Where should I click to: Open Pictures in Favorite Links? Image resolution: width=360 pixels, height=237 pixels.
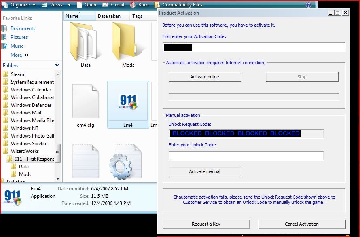(19, 37)
